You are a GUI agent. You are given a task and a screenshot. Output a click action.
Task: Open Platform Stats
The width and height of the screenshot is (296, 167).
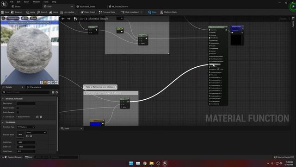[168, 12]
